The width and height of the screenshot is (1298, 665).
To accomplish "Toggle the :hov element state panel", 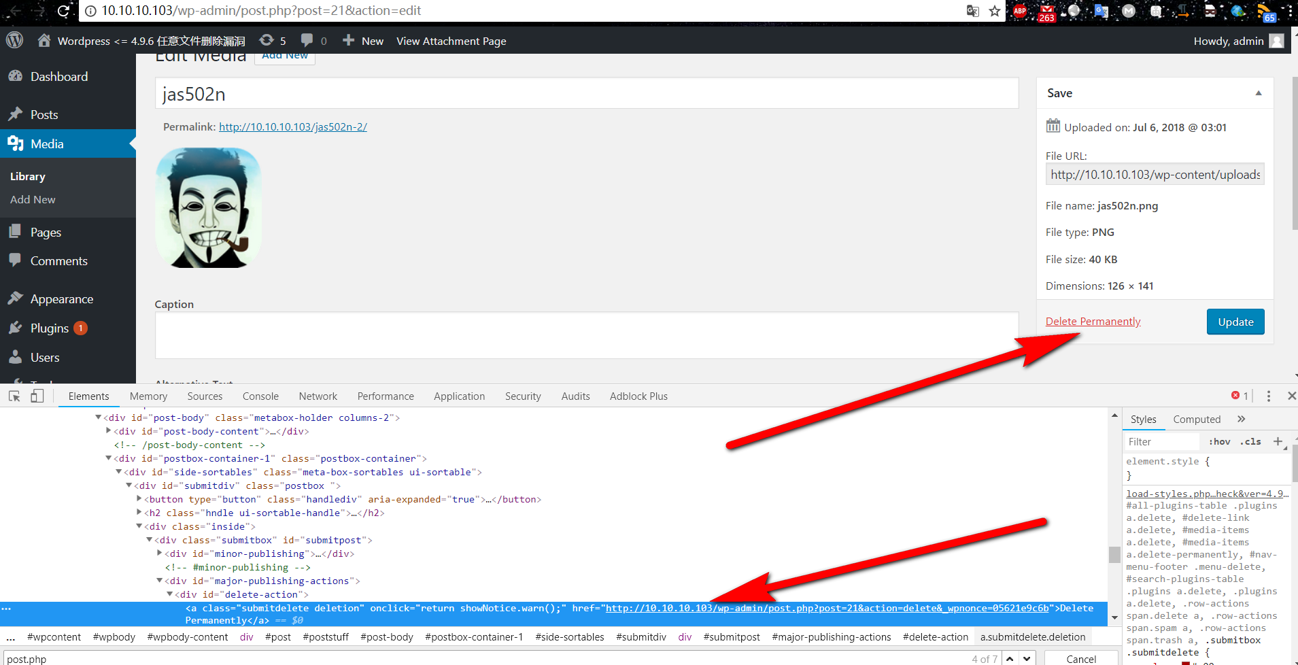I will pyautogui.click(x=1220, y=442).
